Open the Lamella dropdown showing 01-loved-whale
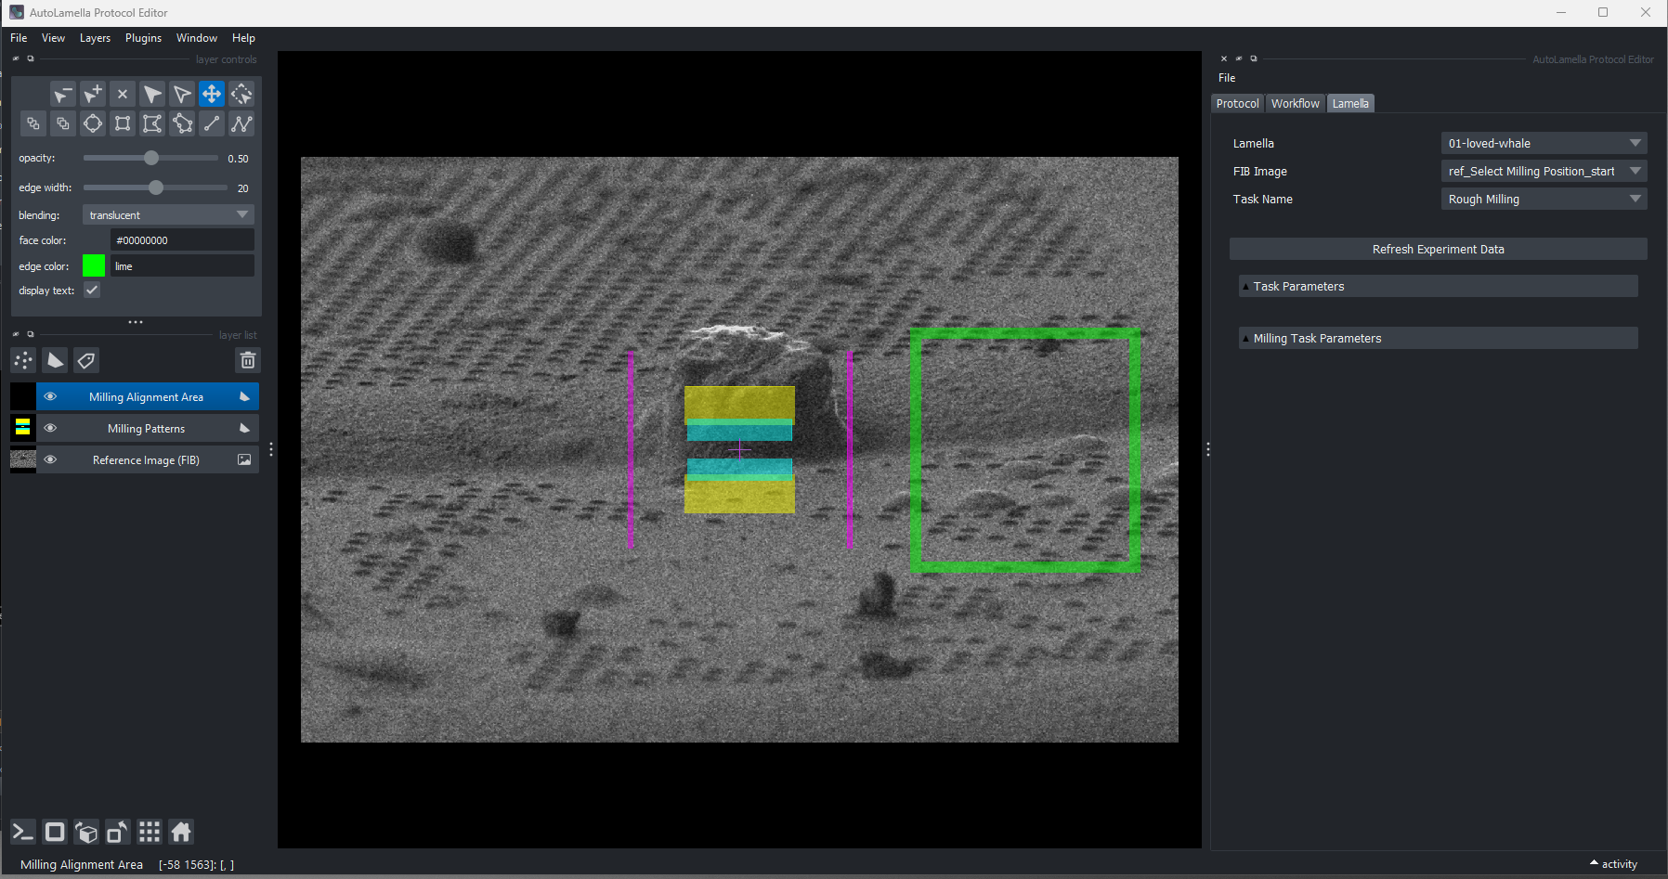Viewport: 1668px width, 879px height. pos(1543,143)
